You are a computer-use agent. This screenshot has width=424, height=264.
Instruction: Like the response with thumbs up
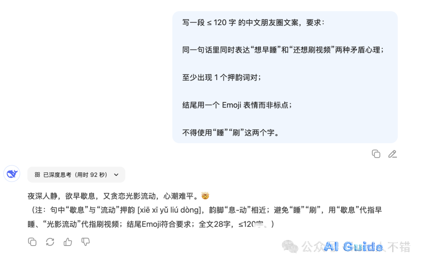[x=68, y=242]
